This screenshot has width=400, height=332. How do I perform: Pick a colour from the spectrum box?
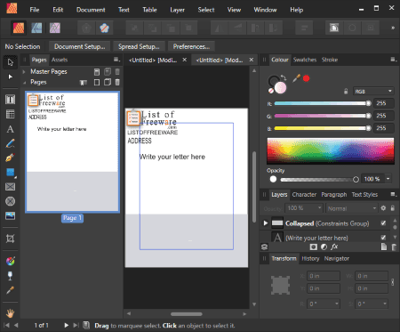(331, 150)
